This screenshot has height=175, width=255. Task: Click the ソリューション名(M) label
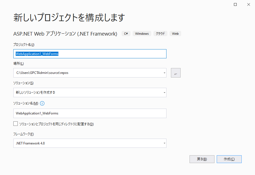(x=26, y=103)
